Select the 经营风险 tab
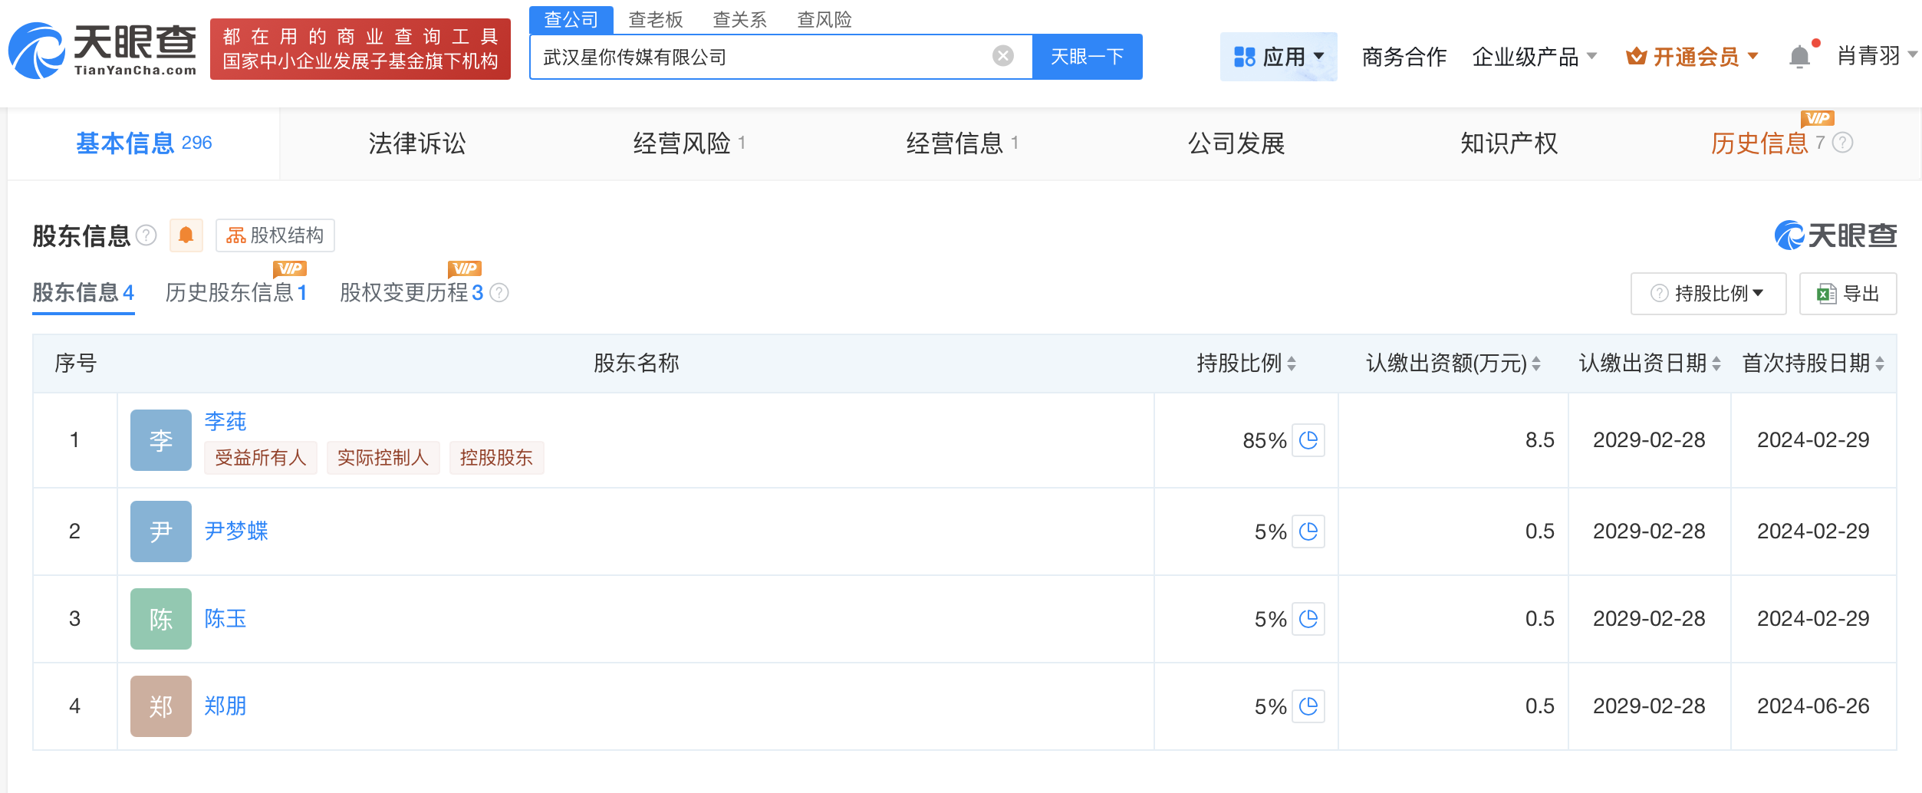The image size is (1922, 793). (689, 143)
